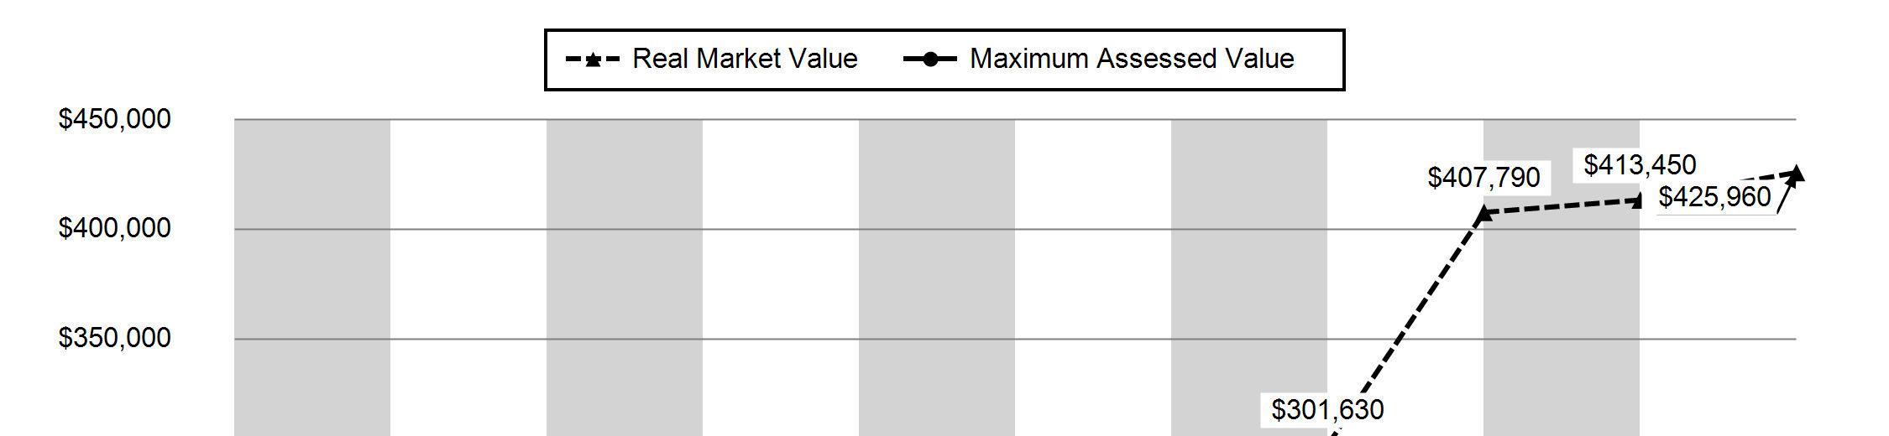Screen dimensions: 1889x436
Task: Select the triangle data point for $425,960
Action: pos(1795,174)
